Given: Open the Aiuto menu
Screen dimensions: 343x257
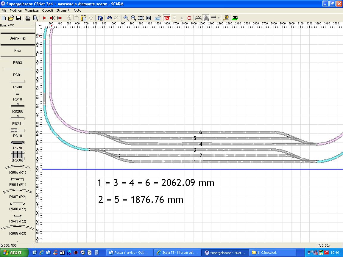Looking at the screenshot, I should (x=77, y=10).
